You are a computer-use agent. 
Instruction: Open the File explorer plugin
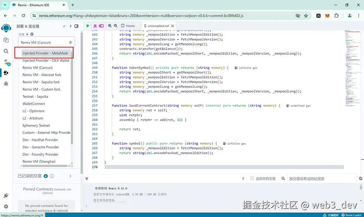(x=6, y=40)
